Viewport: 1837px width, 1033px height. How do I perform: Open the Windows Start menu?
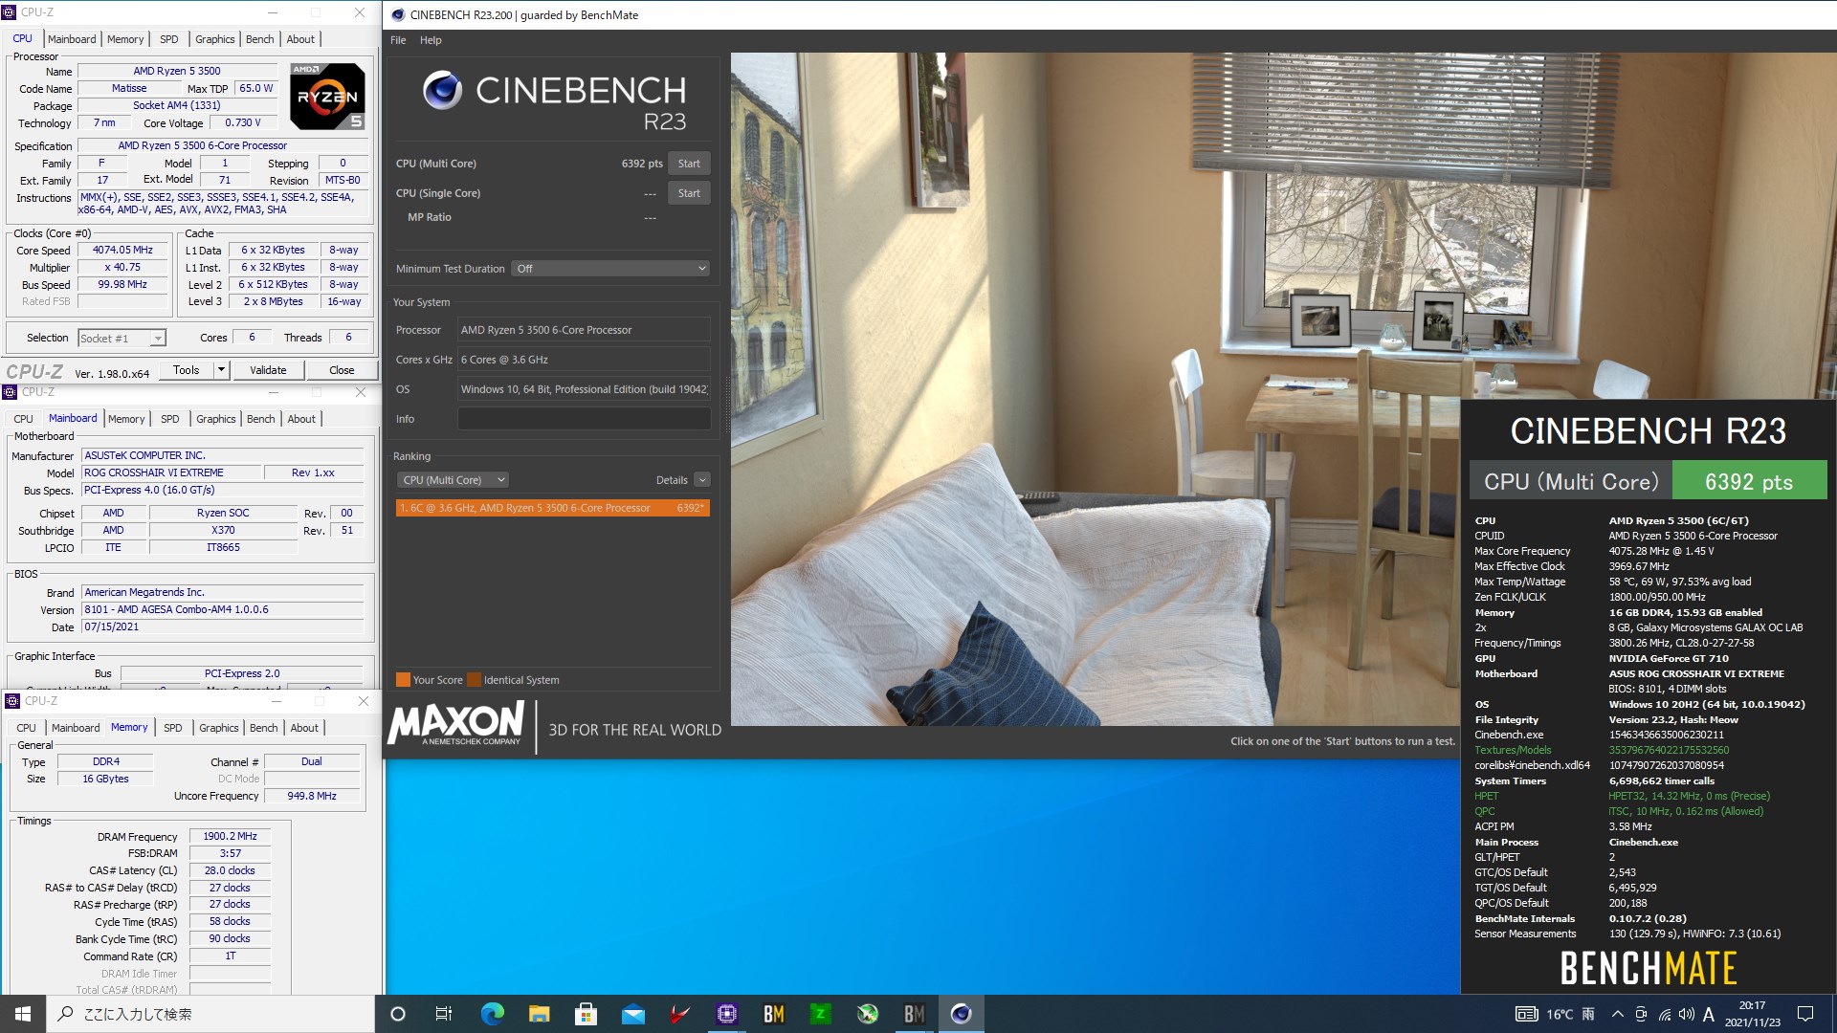coord(22,1014)
